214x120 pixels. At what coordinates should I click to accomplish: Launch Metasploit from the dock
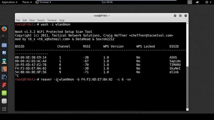tap(4, 53)
